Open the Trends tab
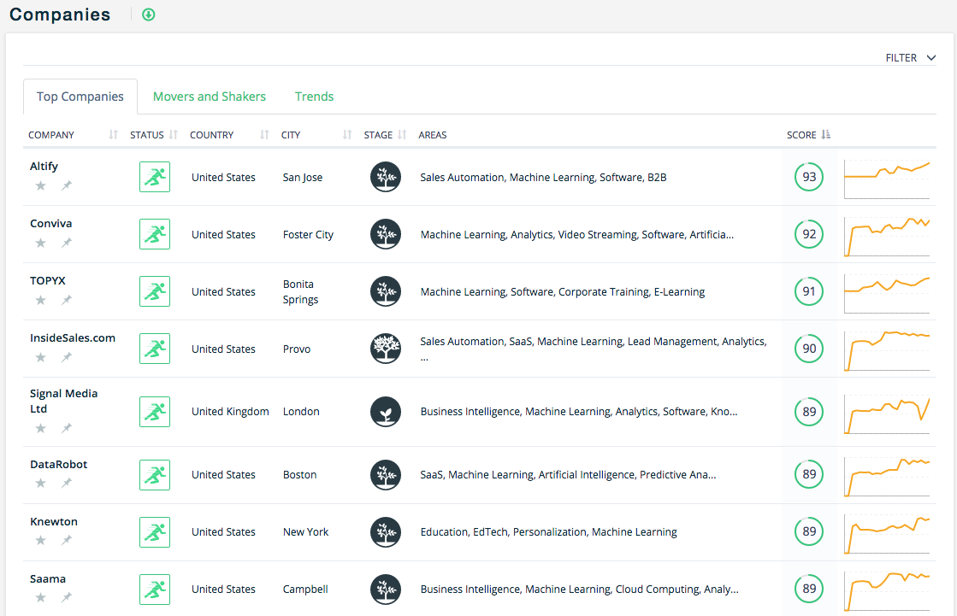 pos(315,97)
